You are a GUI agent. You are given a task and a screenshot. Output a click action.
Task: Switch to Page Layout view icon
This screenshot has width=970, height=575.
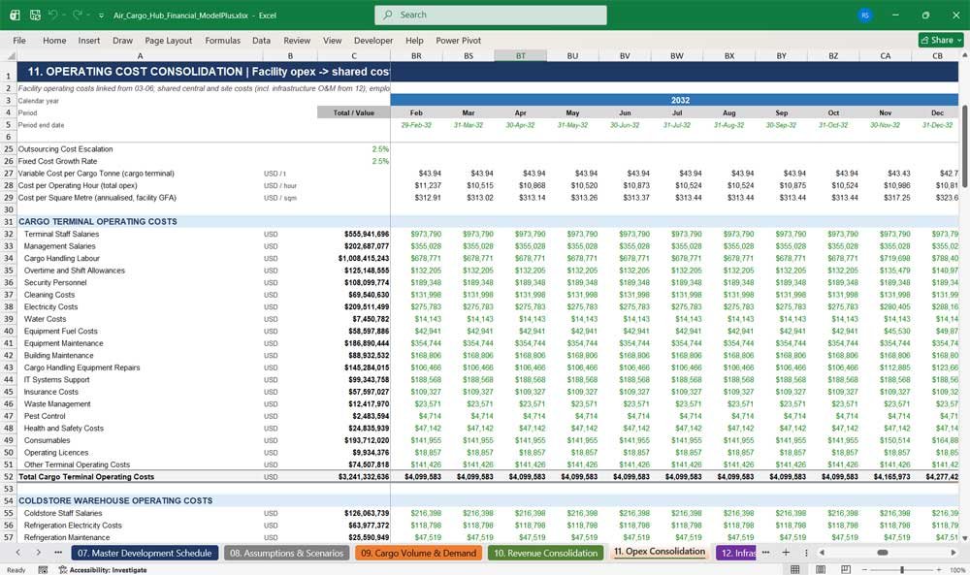click(x=821, y=569)
